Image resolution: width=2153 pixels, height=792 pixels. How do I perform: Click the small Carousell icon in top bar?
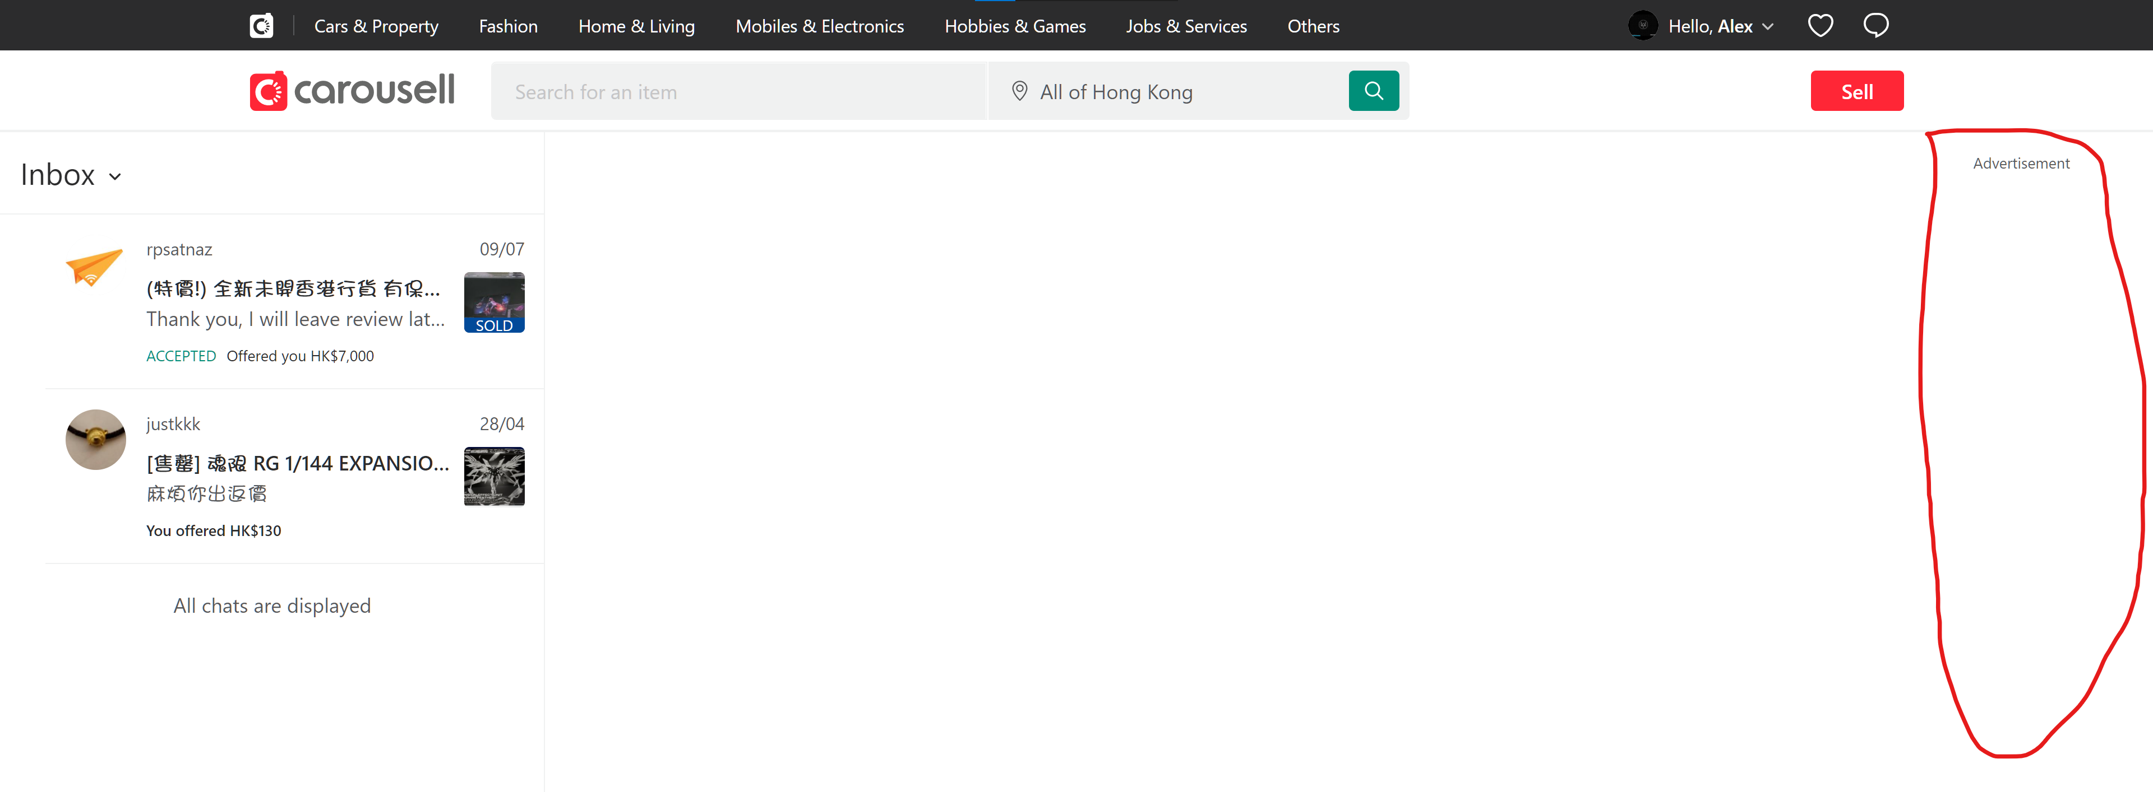pyautogui.click(x=262, y=26)
